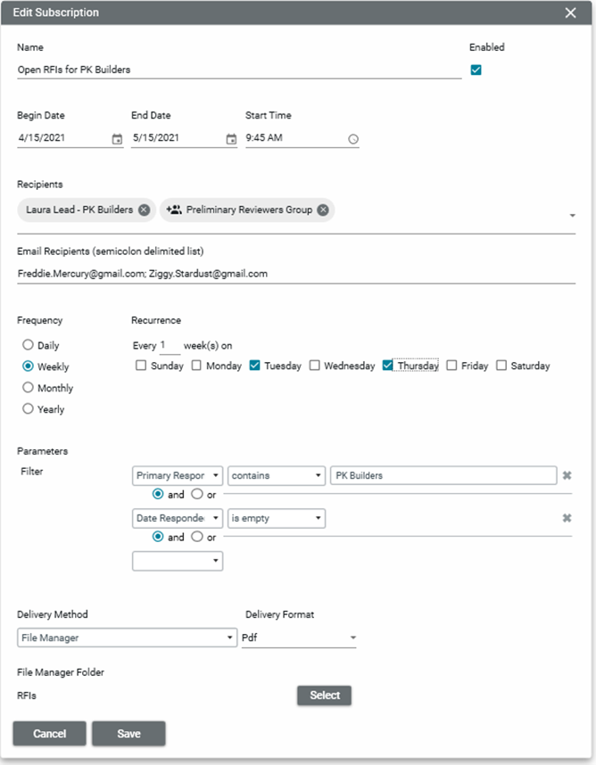Uncheck the Tuesday recurrence checkbox
The width and height of the screenshot is (596, 765).
point(255,366)
